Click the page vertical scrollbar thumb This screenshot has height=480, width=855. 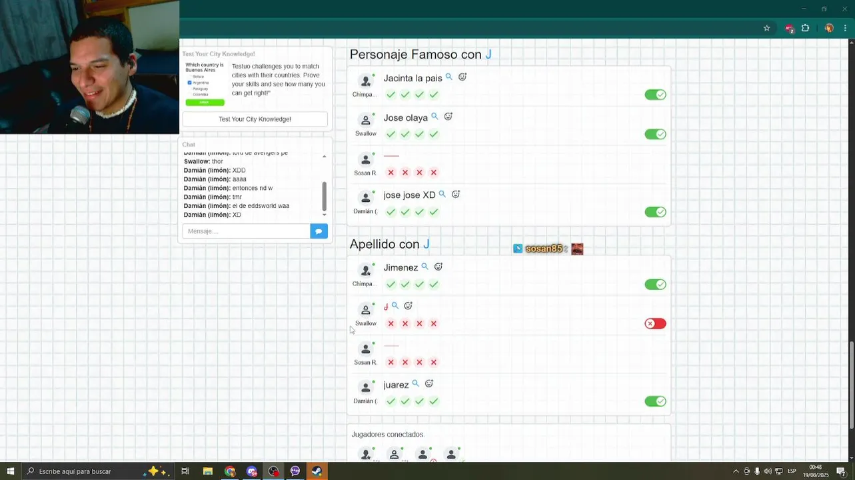coord(852,385)
